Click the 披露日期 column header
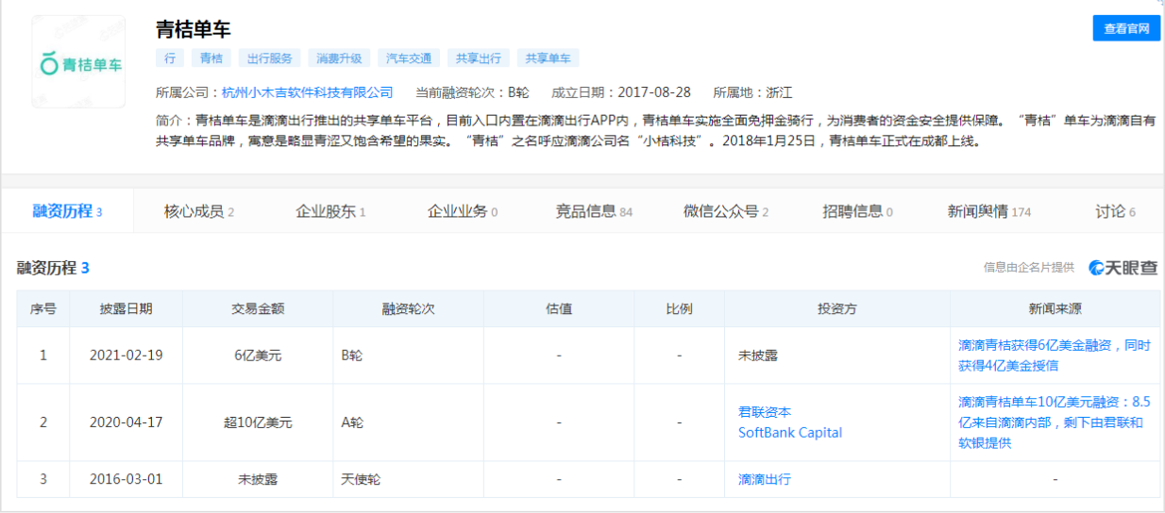 point(127,309)
